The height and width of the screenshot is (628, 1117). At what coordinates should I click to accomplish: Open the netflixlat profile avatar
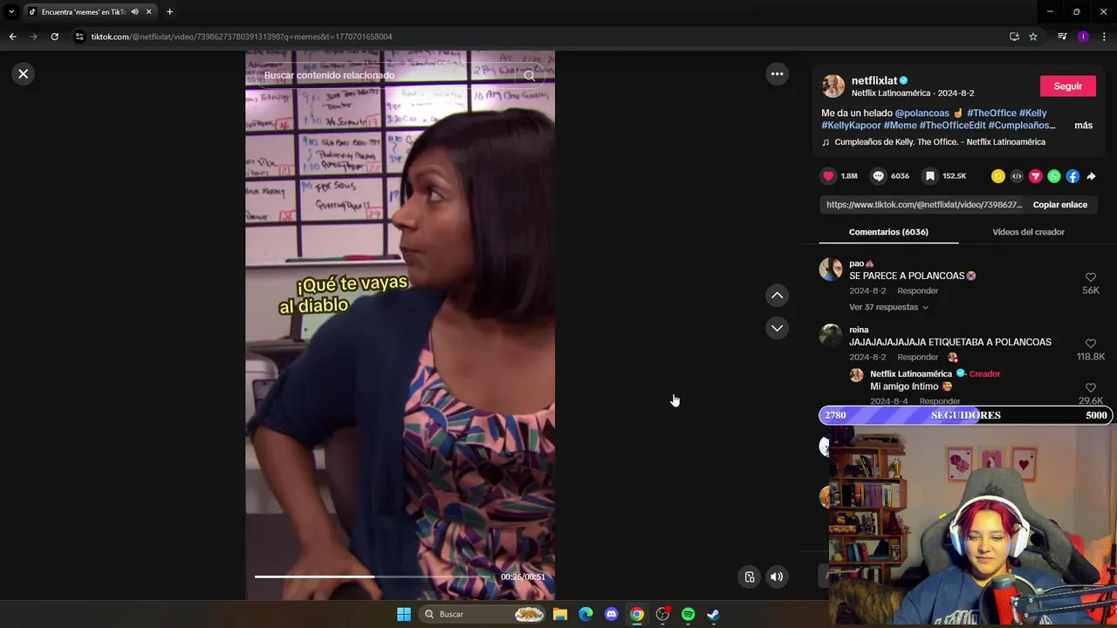pyautogui.click(x=833, y=85)
